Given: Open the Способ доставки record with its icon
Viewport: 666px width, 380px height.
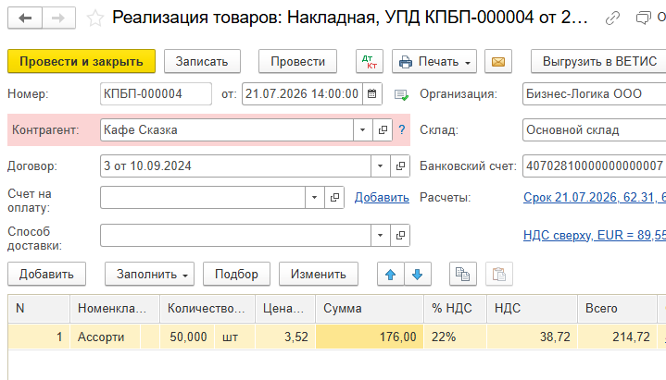Looking at the screenshot, I should pyautogui.click(x=400, y=235).
